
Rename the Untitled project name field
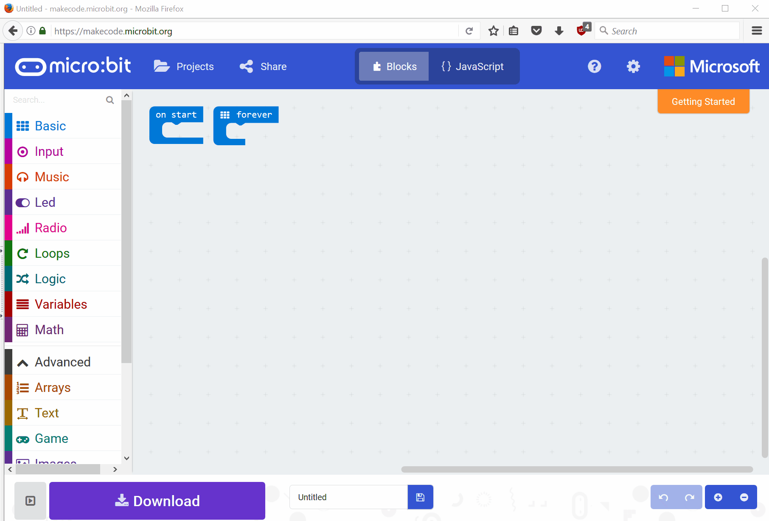pyautogui.click(x=348, y=497)
